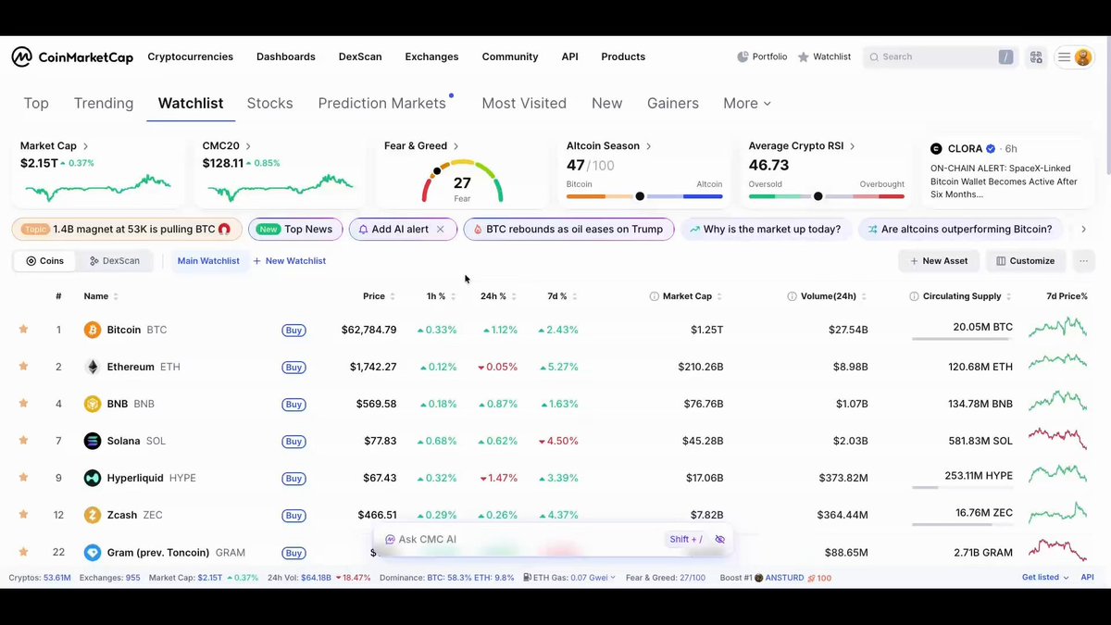This screenshot has width=1111, height=625.
Task: Create a New Watchlist
Action: click(x=290, y=261)
